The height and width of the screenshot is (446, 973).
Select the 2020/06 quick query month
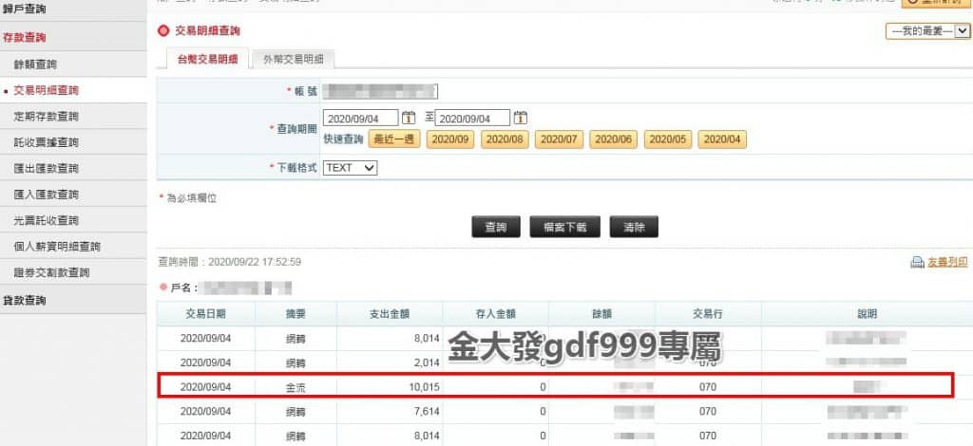coord(613,139)
